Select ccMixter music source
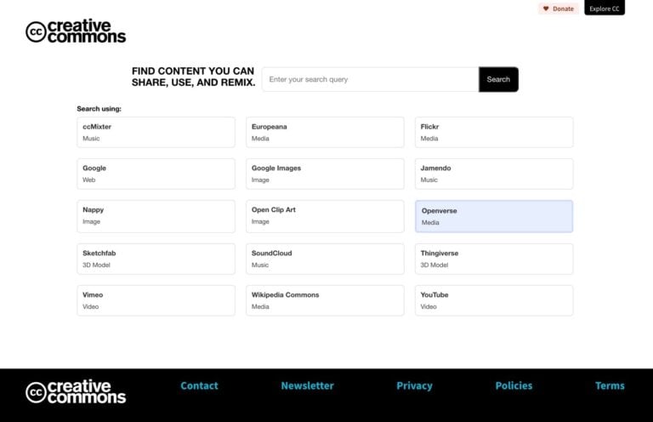653x422 pixels. tap(156, 132)
